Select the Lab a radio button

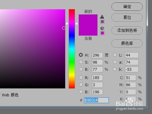click(x=115, y=62)
